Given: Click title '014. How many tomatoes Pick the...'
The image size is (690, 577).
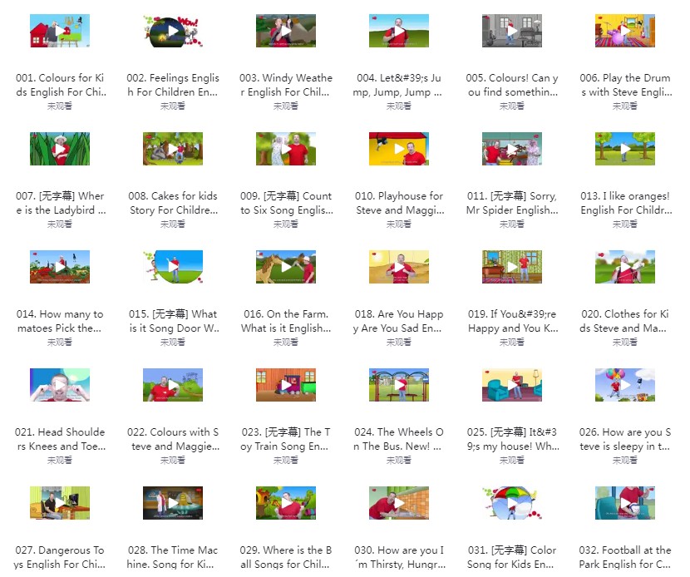Looking at the screenshot, I should click(x=60, y=321).
